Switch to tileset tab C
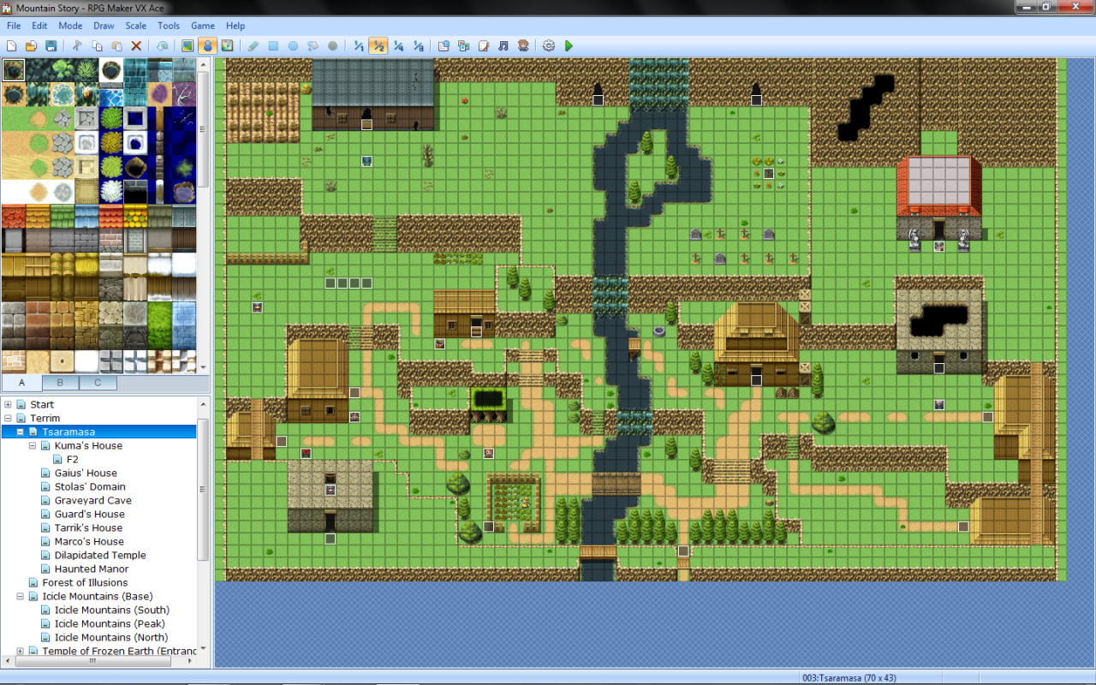Image resolution: width=1096 pixels, height=685 pixels. [x=98, y=382]
